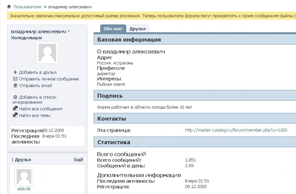Viewport: 296px width, 194px height.
Task: Switch to the Друзья tab
Action: pyautogui.click(x=137, y=29)
